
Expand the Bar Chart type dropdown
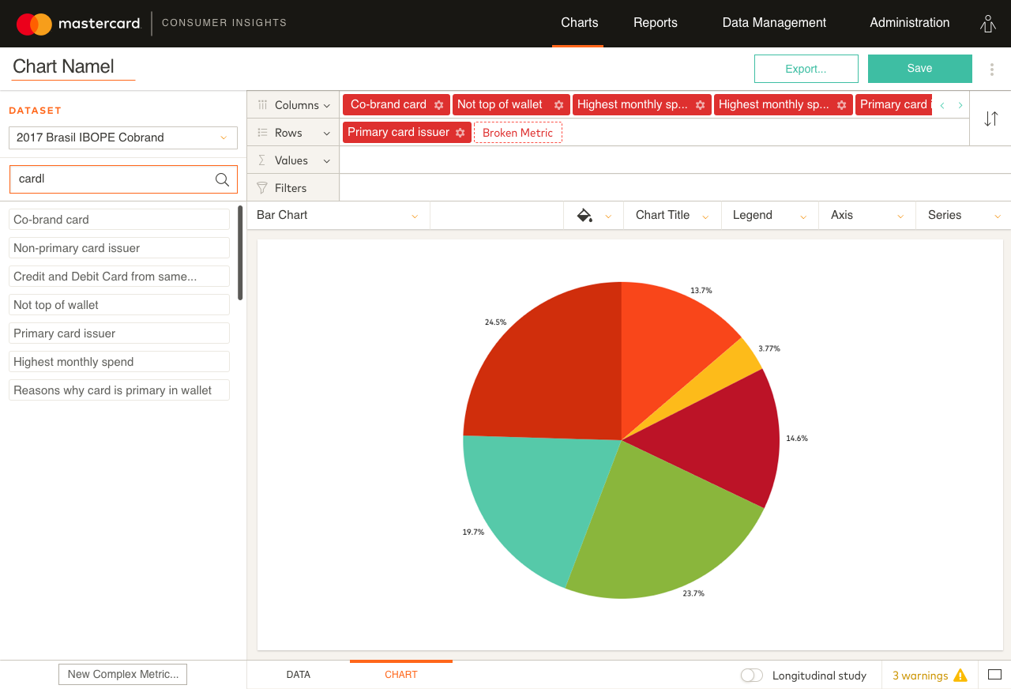pos(338,216)
